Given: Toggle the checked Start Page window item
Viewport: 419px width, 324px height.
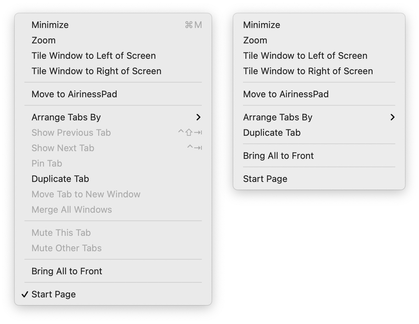Looking at the screenshot, I should [x=113, y=294].
